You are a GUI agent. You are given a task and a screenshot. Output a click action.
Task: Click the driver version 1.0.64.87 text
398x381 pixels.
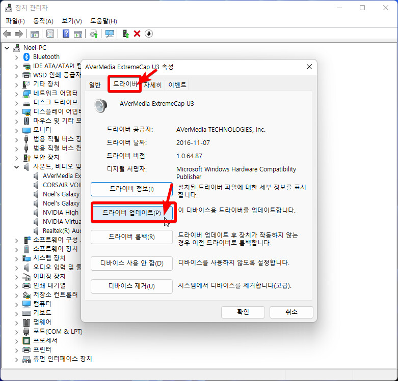190,156
